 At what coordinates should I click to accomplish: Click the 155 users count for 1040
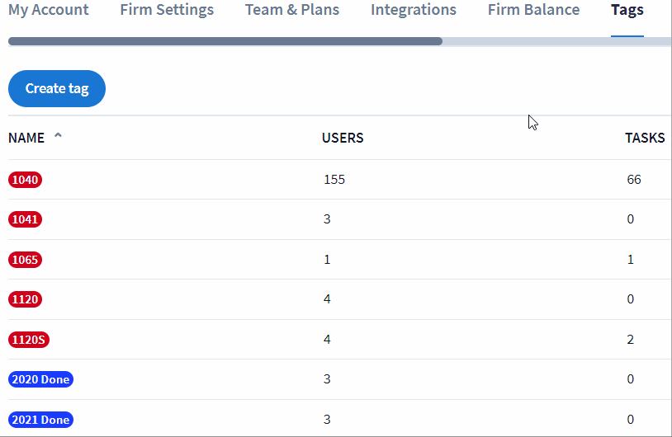click(x=334, y=180)
